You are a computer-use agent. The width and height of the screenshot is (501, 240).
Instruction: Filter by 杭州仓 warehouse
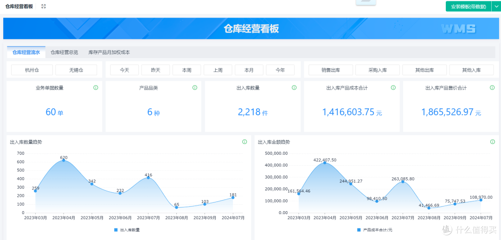pyautogui.click(x=32, y=70)
